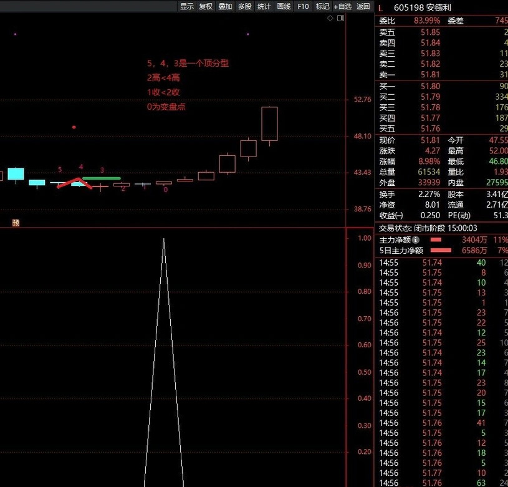
Task: Click the 显示 toolbar button
Action: coord(187,6)
